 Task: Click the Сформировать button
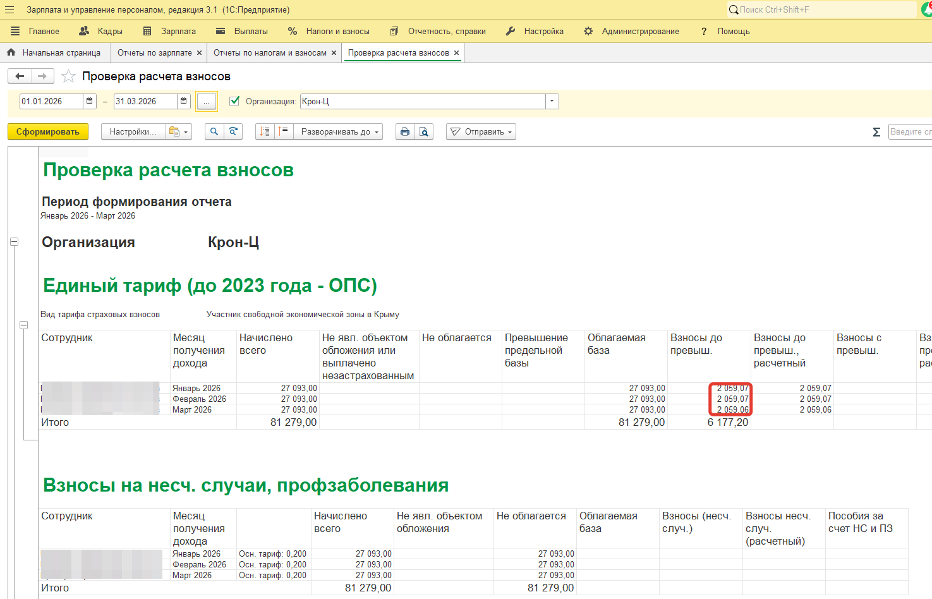coord(48,131)
